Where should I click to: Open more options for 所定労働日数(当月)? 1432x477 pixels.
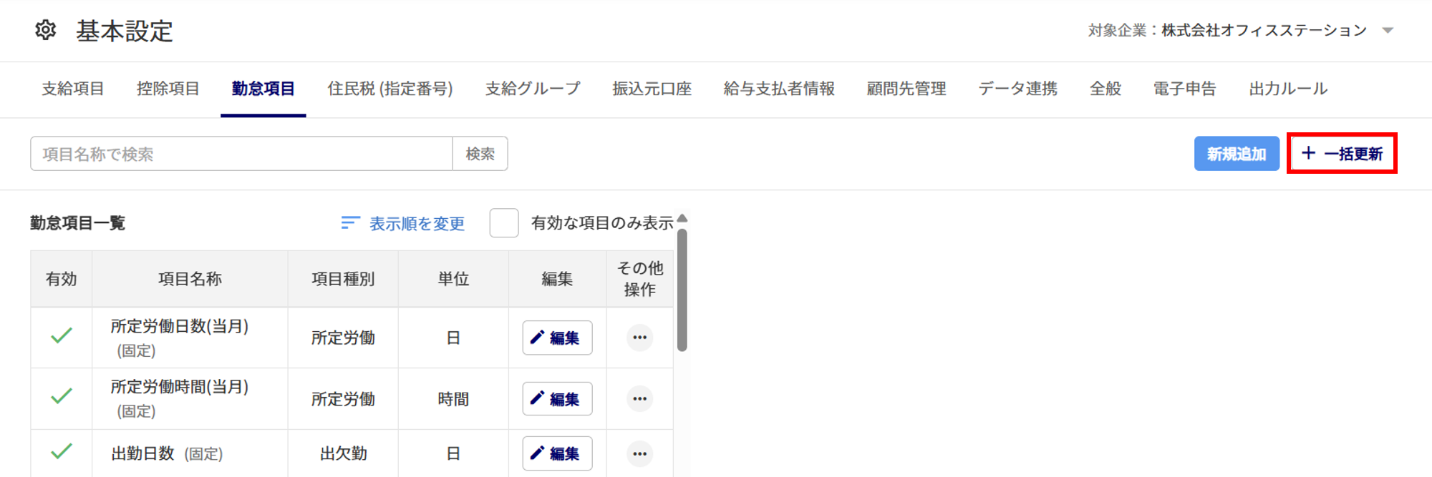coord(640,338)
